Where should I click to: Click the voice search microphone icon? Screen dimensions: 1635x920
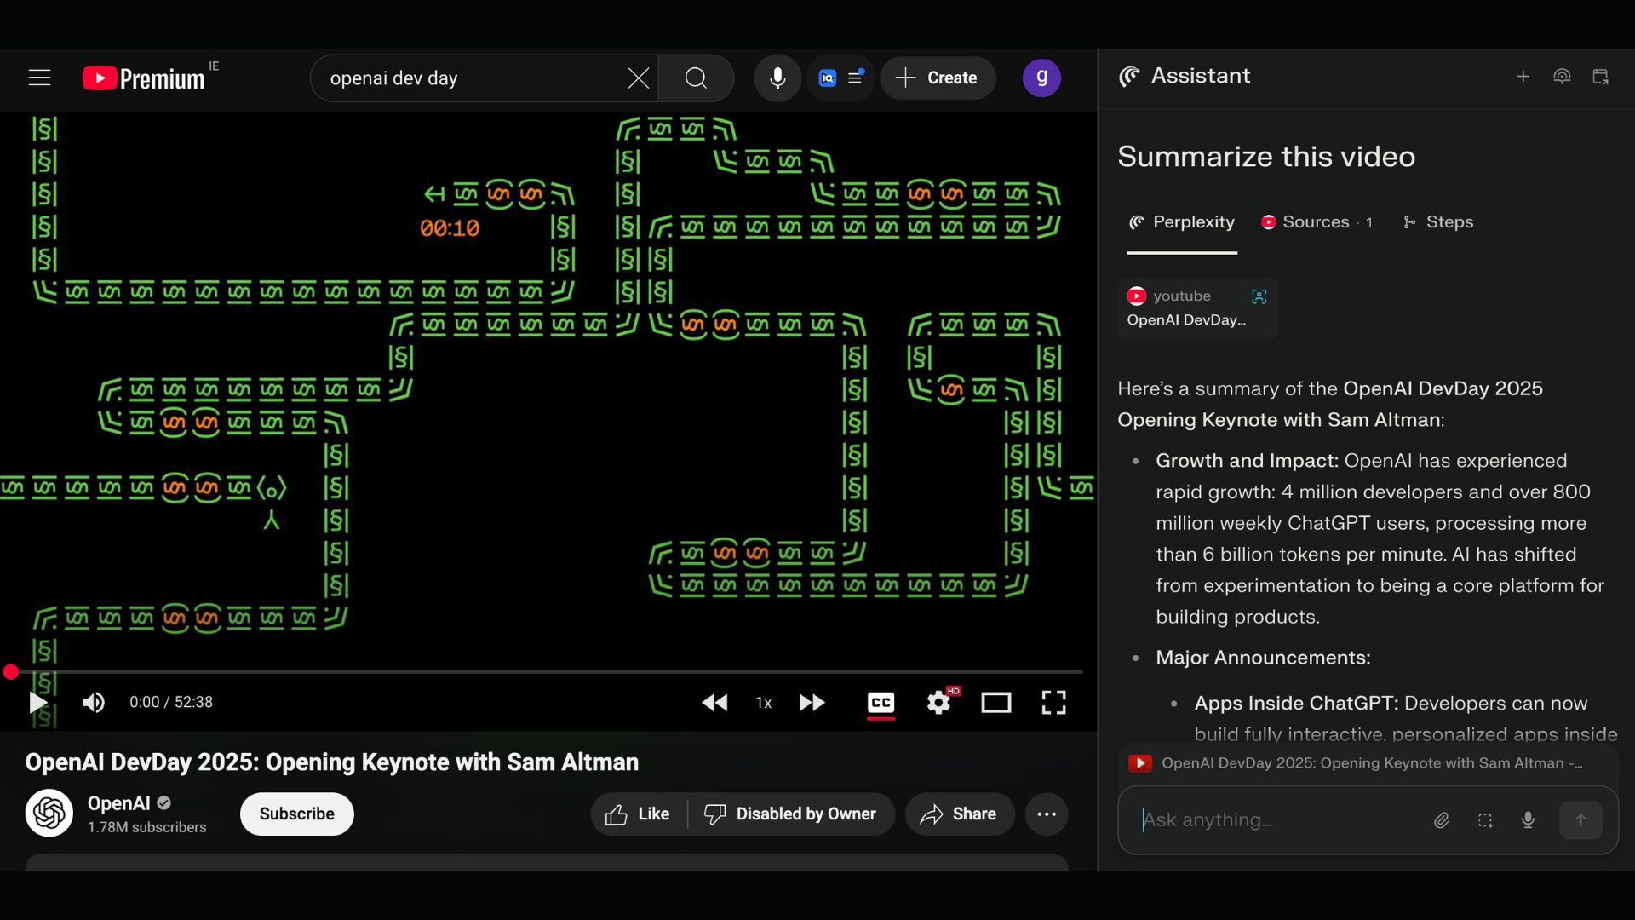(777, 78)
